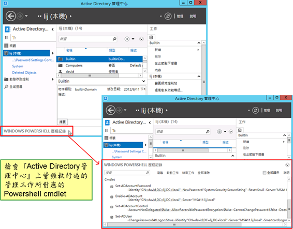293x229 pixels.
Task: Collapse lij (本機) tasks section in rear window
Action: coord(199,77)
